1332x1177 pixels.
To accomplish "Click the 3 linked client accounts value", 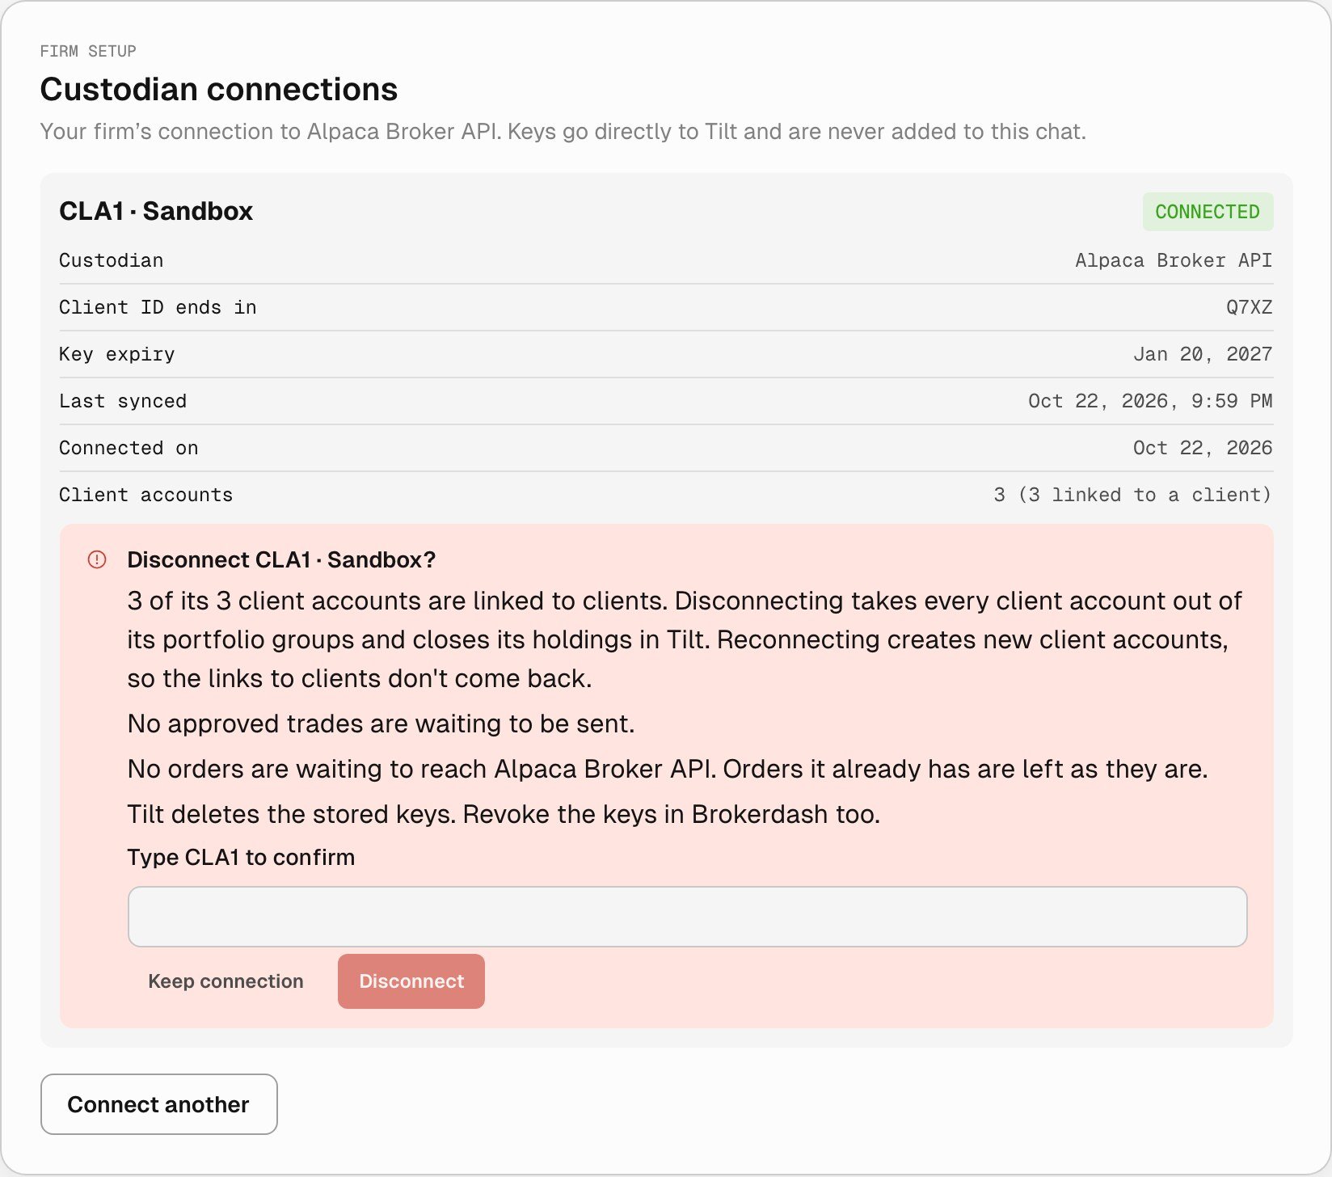I will 1132,495.
